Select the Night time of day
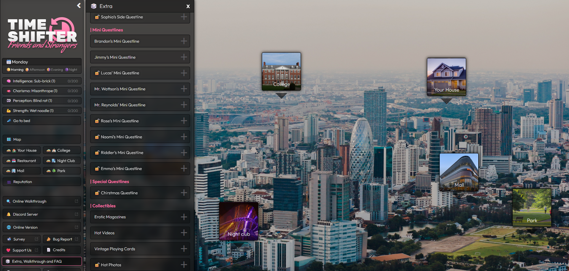The width and height of the screenshot is (569, 271). click(71, 70)
